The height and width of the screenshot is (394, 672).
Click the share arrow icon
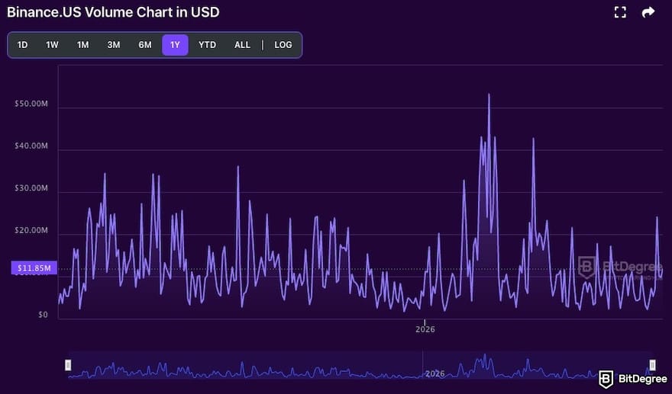(648, 12)
